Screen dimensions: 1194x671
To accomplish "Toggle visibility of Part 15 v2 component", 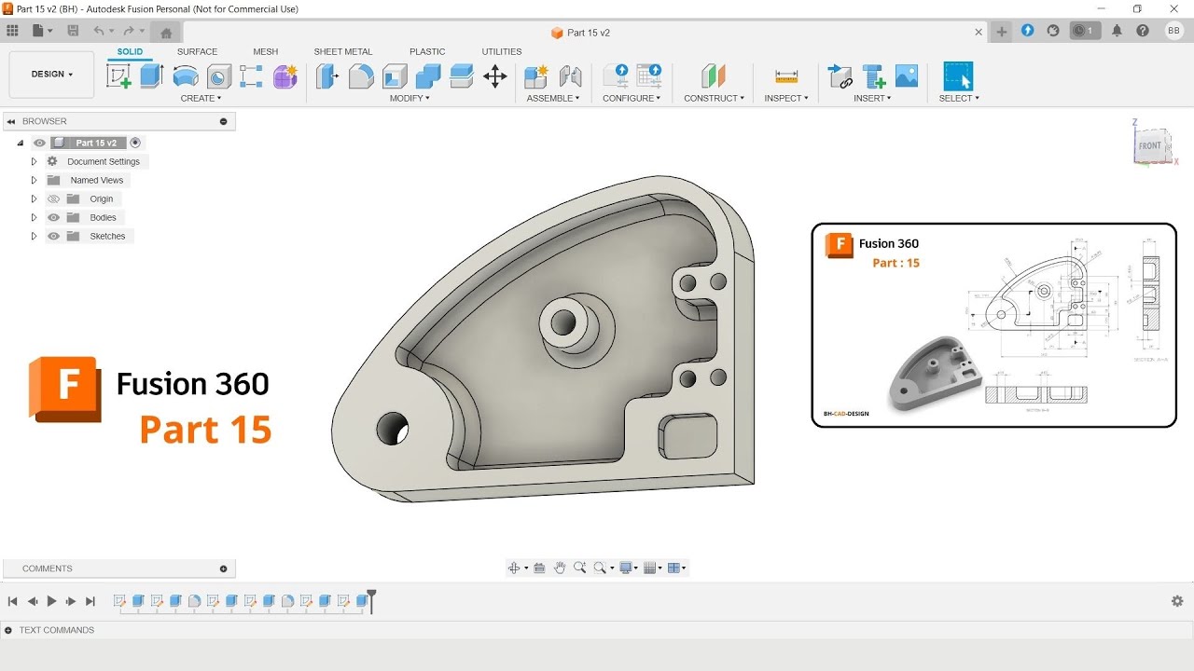I will coord(39,143).
